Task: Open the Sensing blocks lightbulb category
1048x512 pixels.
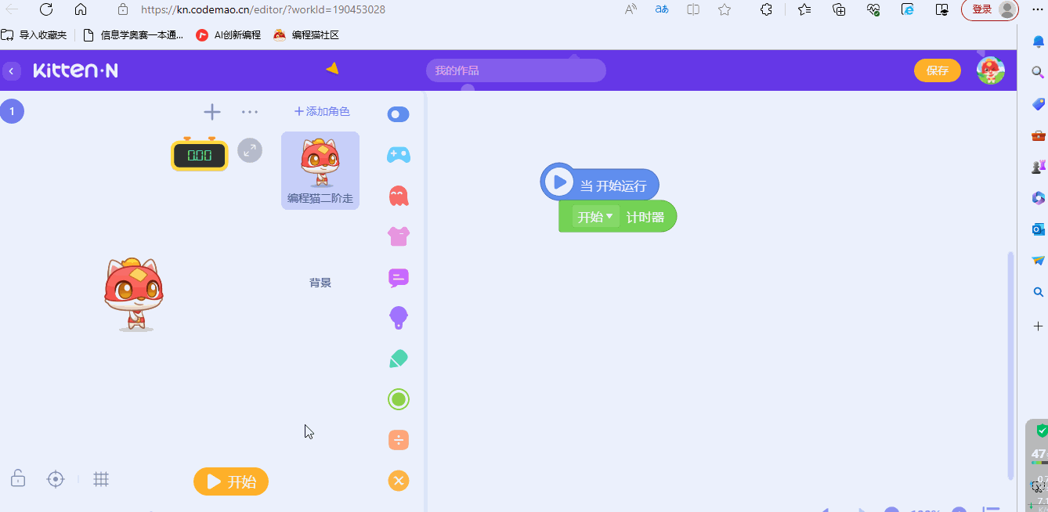Action: (x=399, y=318)
